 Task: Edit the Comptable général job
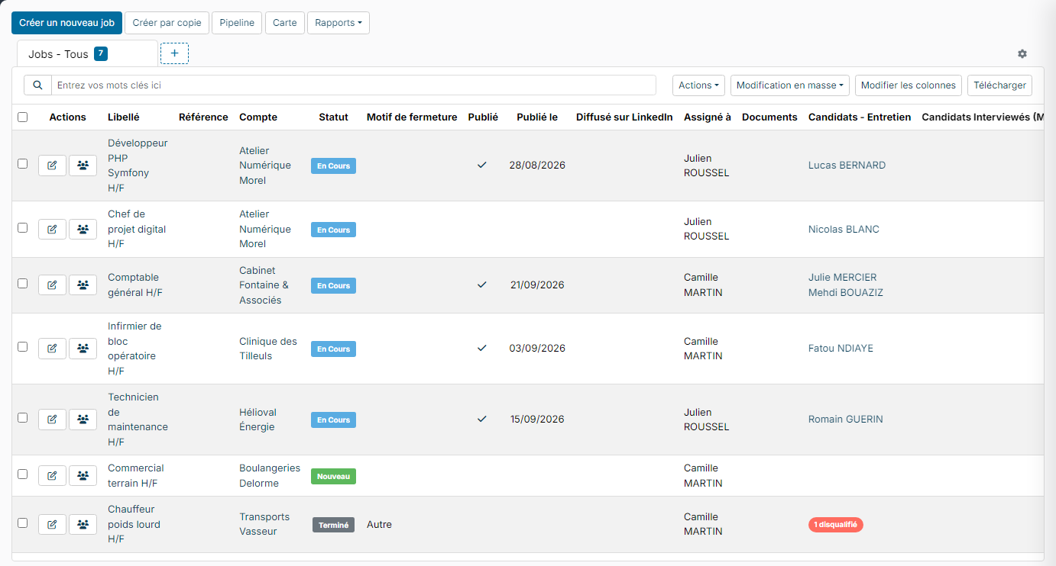(52, 285)
